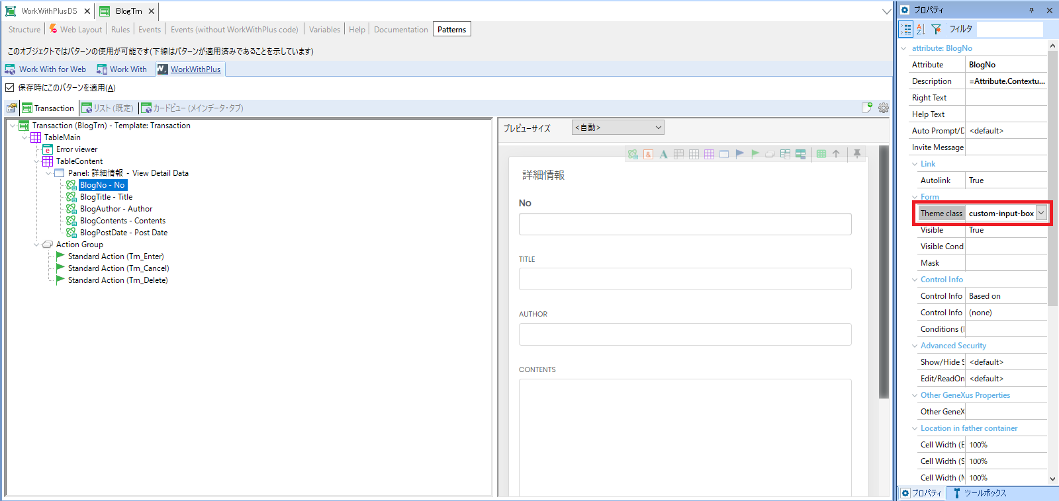Image resolution: width=1059 pixels, height=501 pixels.
Task: Select the TableMain tree node
Action: click(62, 137)
